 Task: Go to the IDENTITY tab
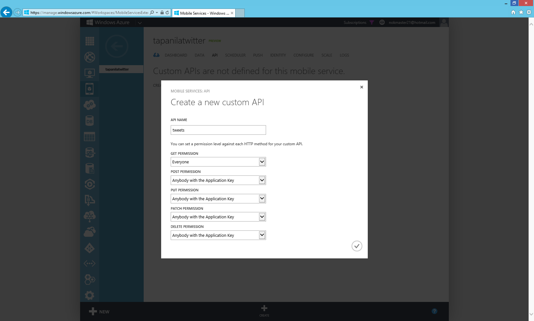pos(278,55)
